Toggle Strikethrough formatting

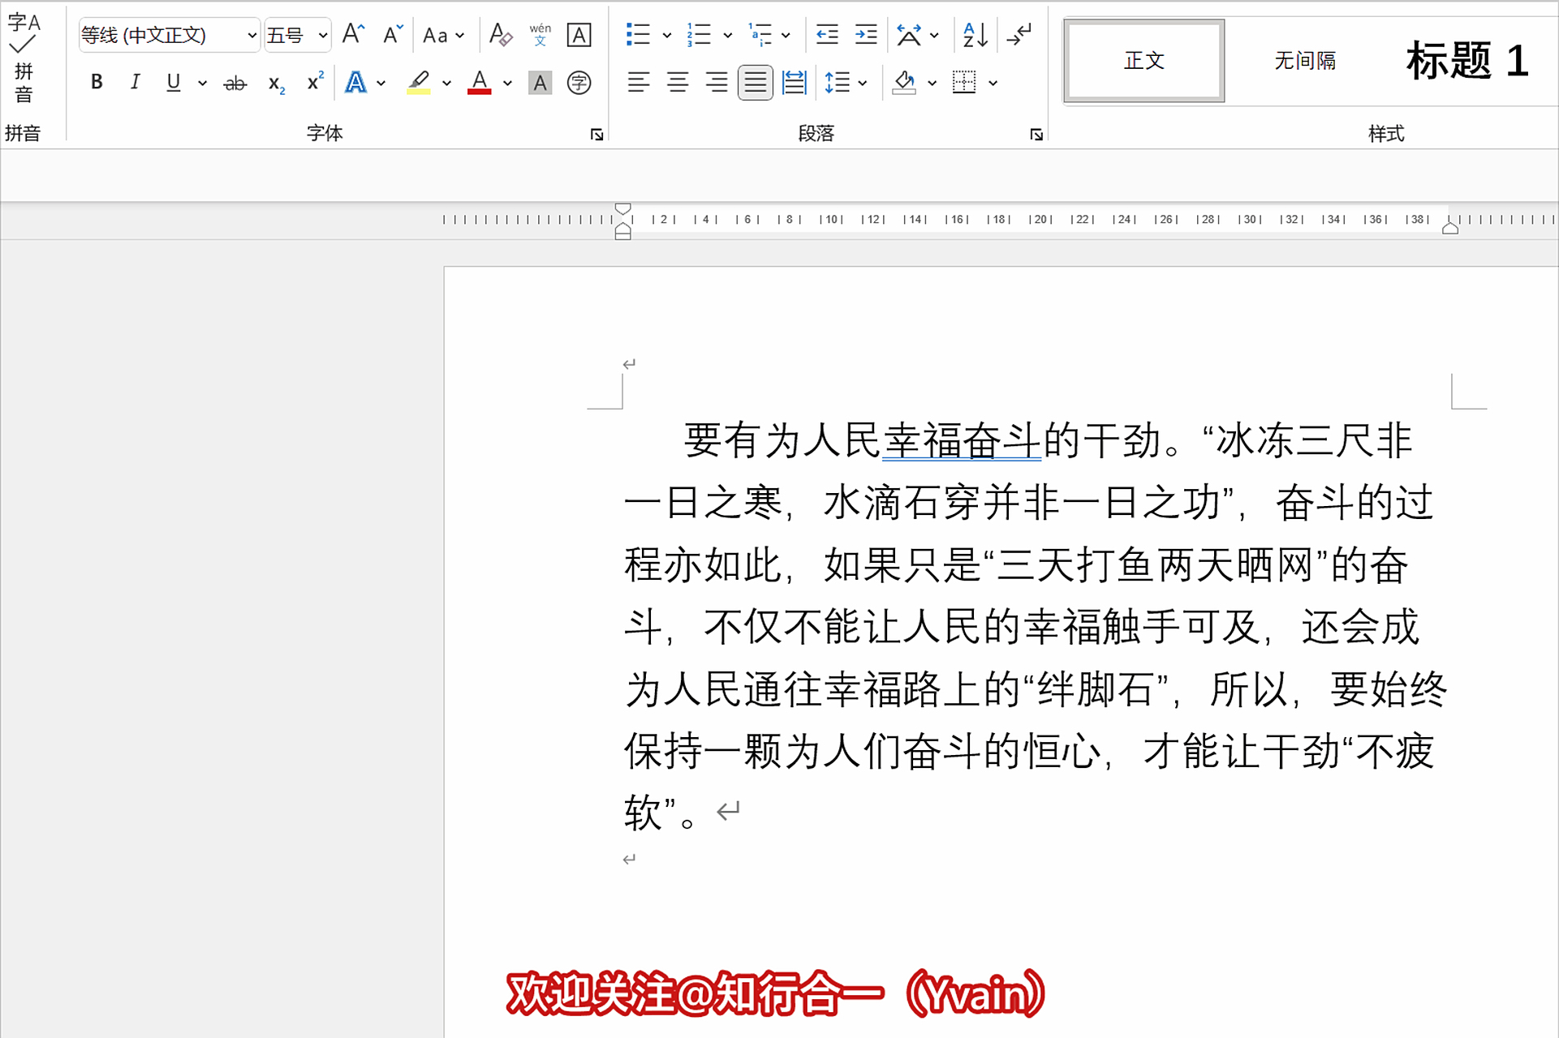tap(235, 83)
